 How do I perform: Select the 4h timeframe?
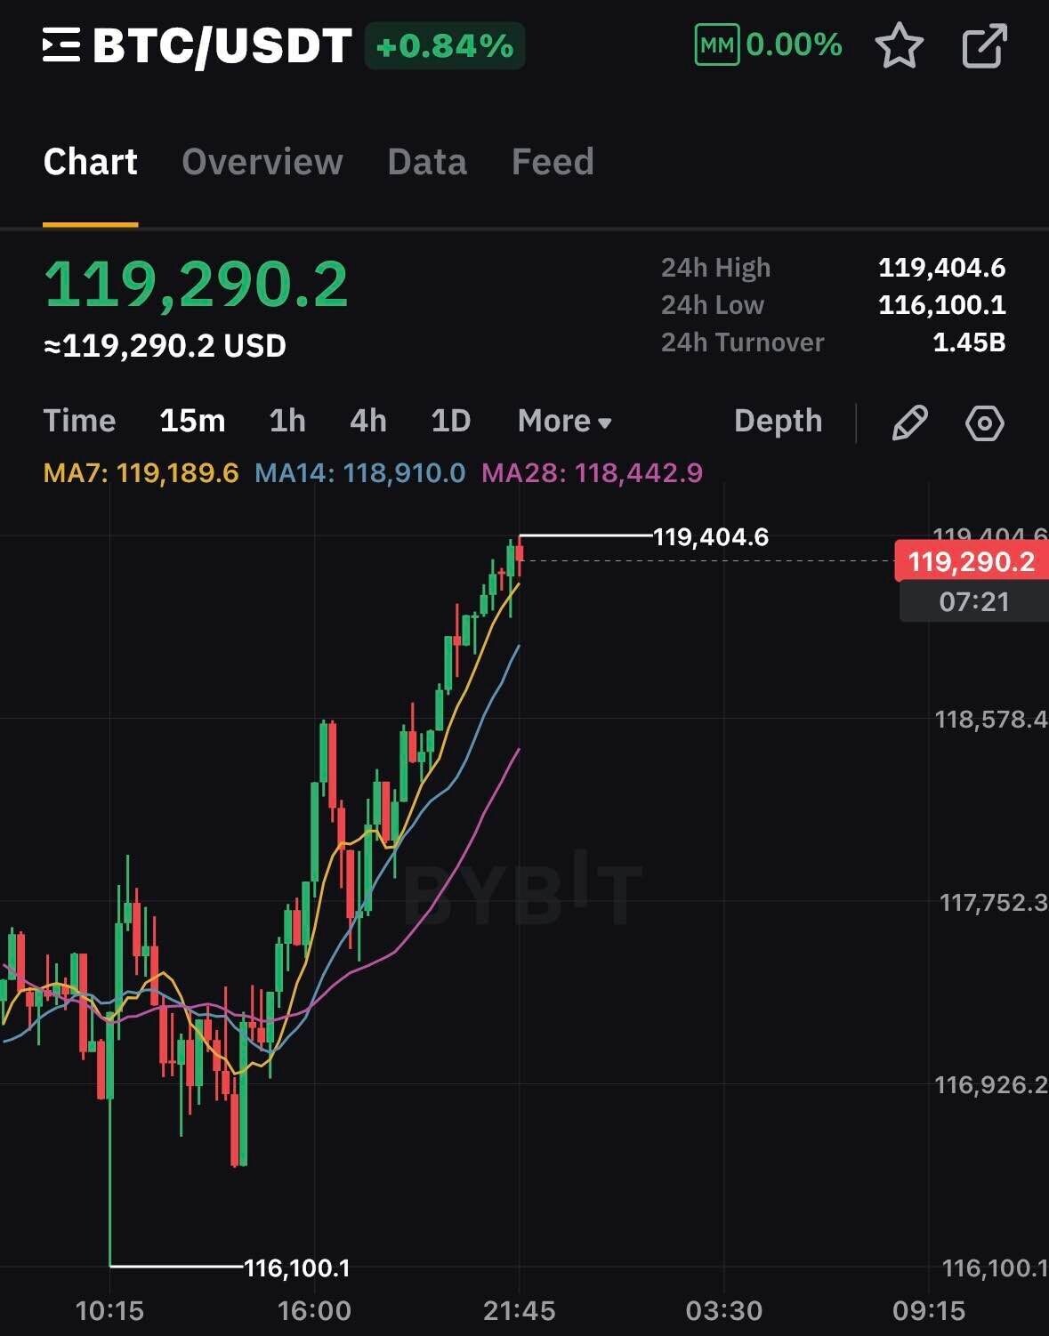click(x=368, y=421)
